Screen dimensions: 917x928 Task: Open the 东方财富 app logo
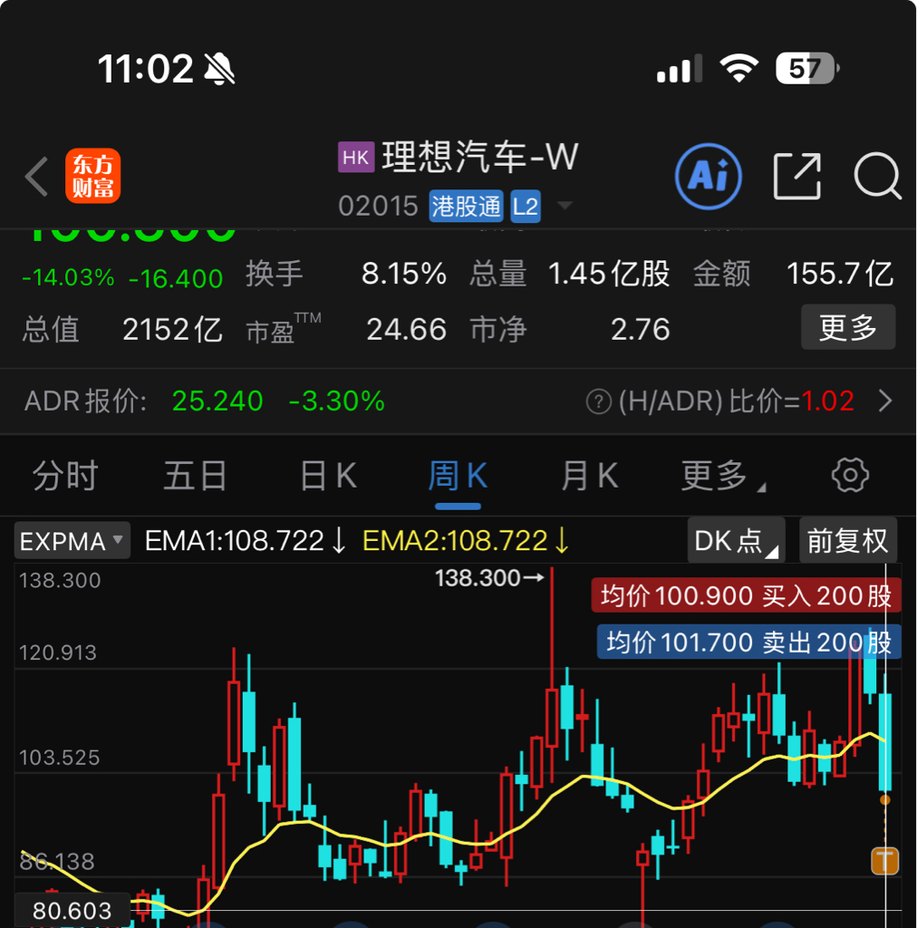click(93, 176)
